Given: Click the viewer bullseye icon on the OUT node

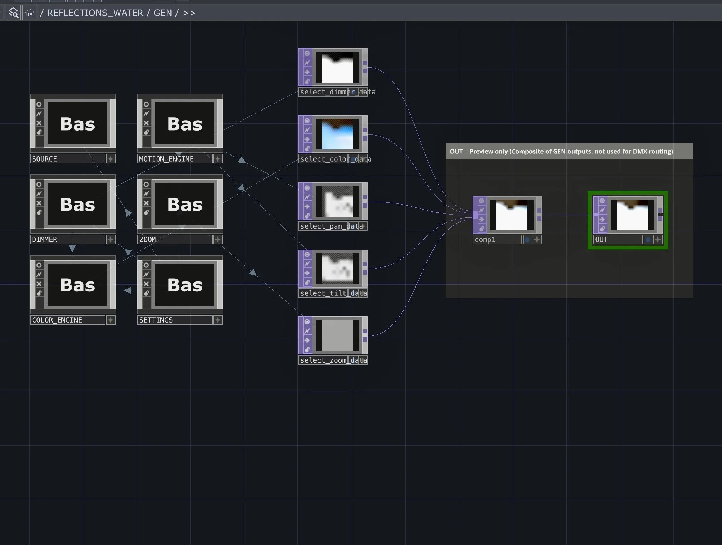Looking at the screenshot, I should [x=602, y=201].
